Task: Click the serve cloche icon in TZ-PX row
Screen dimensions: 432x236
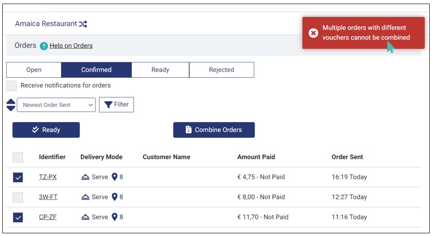Action: [x=85, y=177]
